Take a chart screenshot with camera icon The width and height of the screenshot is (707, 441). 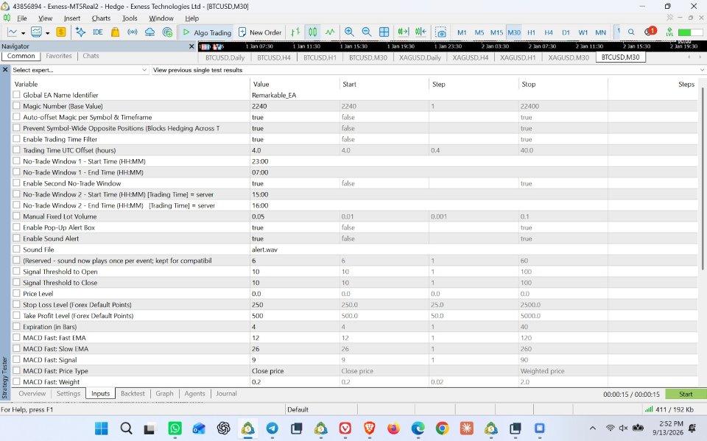[x=440, y=32]
